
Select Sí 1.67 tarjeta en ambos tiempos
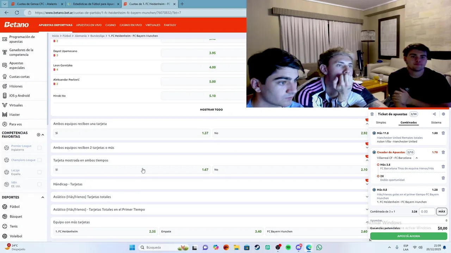[132, 170]
